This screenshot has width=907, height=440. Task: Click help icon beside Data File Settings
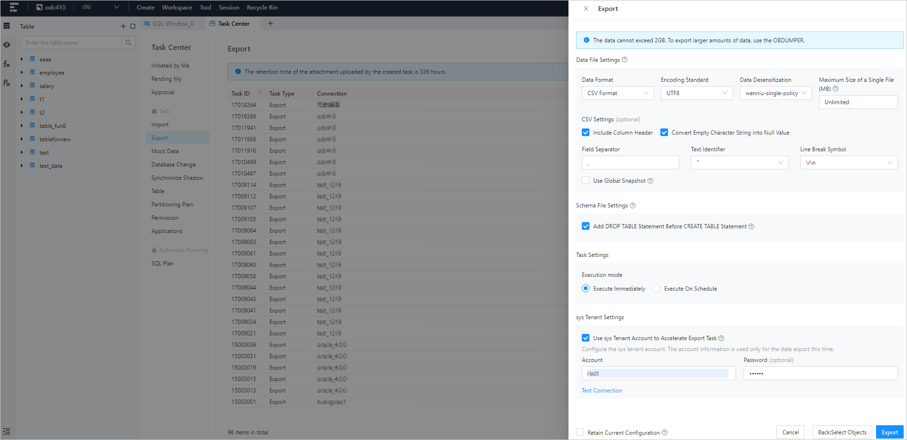click(625, 60)
